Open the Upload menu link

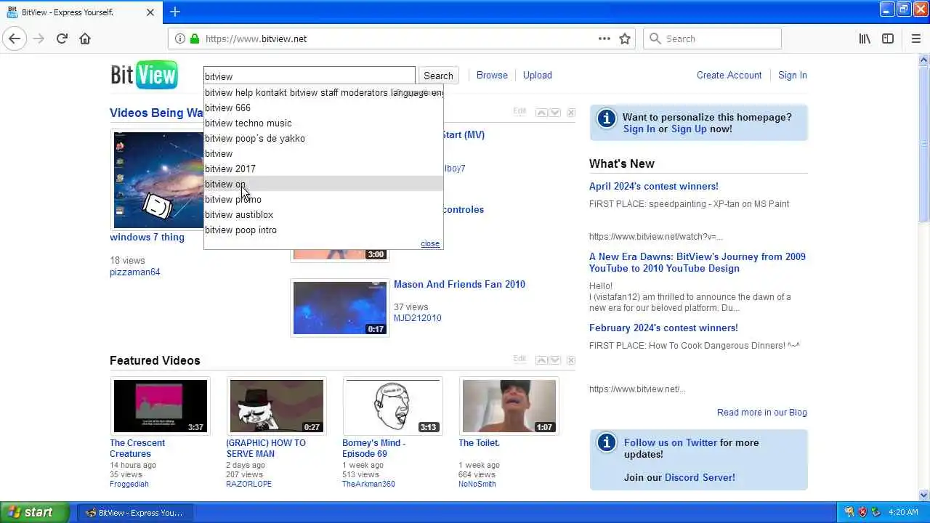[x=538, y=75]
